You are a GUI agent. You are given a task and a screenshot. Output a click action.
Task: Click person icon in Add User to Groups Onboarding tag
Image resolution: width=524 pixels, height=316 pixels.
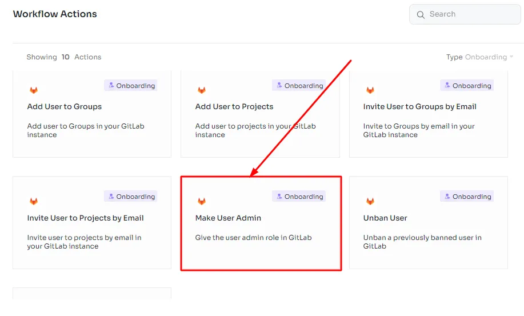(x=111, y=85)
